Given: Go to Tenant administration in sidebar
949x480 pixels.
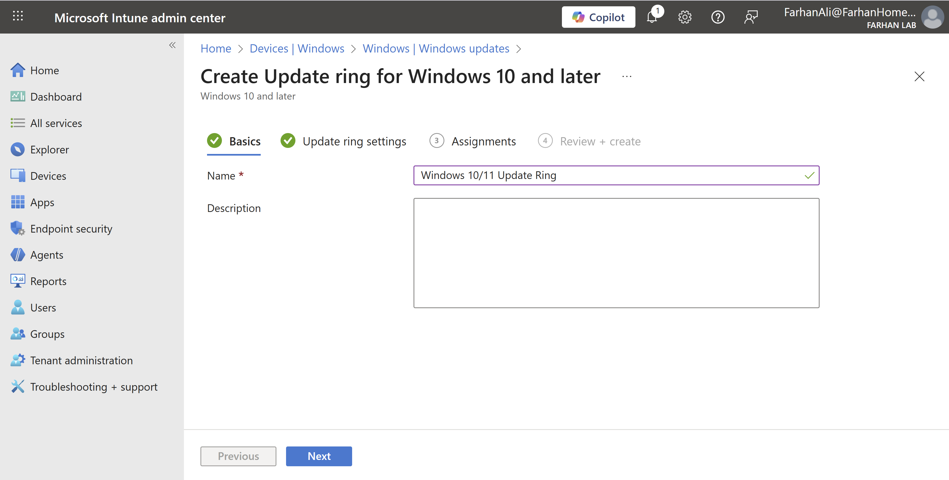Looking at the screenshot, I should tap(81, 360).
